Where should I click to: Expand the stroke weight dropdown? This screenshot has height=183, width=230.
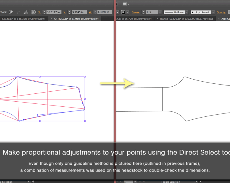tap(160, 12)
